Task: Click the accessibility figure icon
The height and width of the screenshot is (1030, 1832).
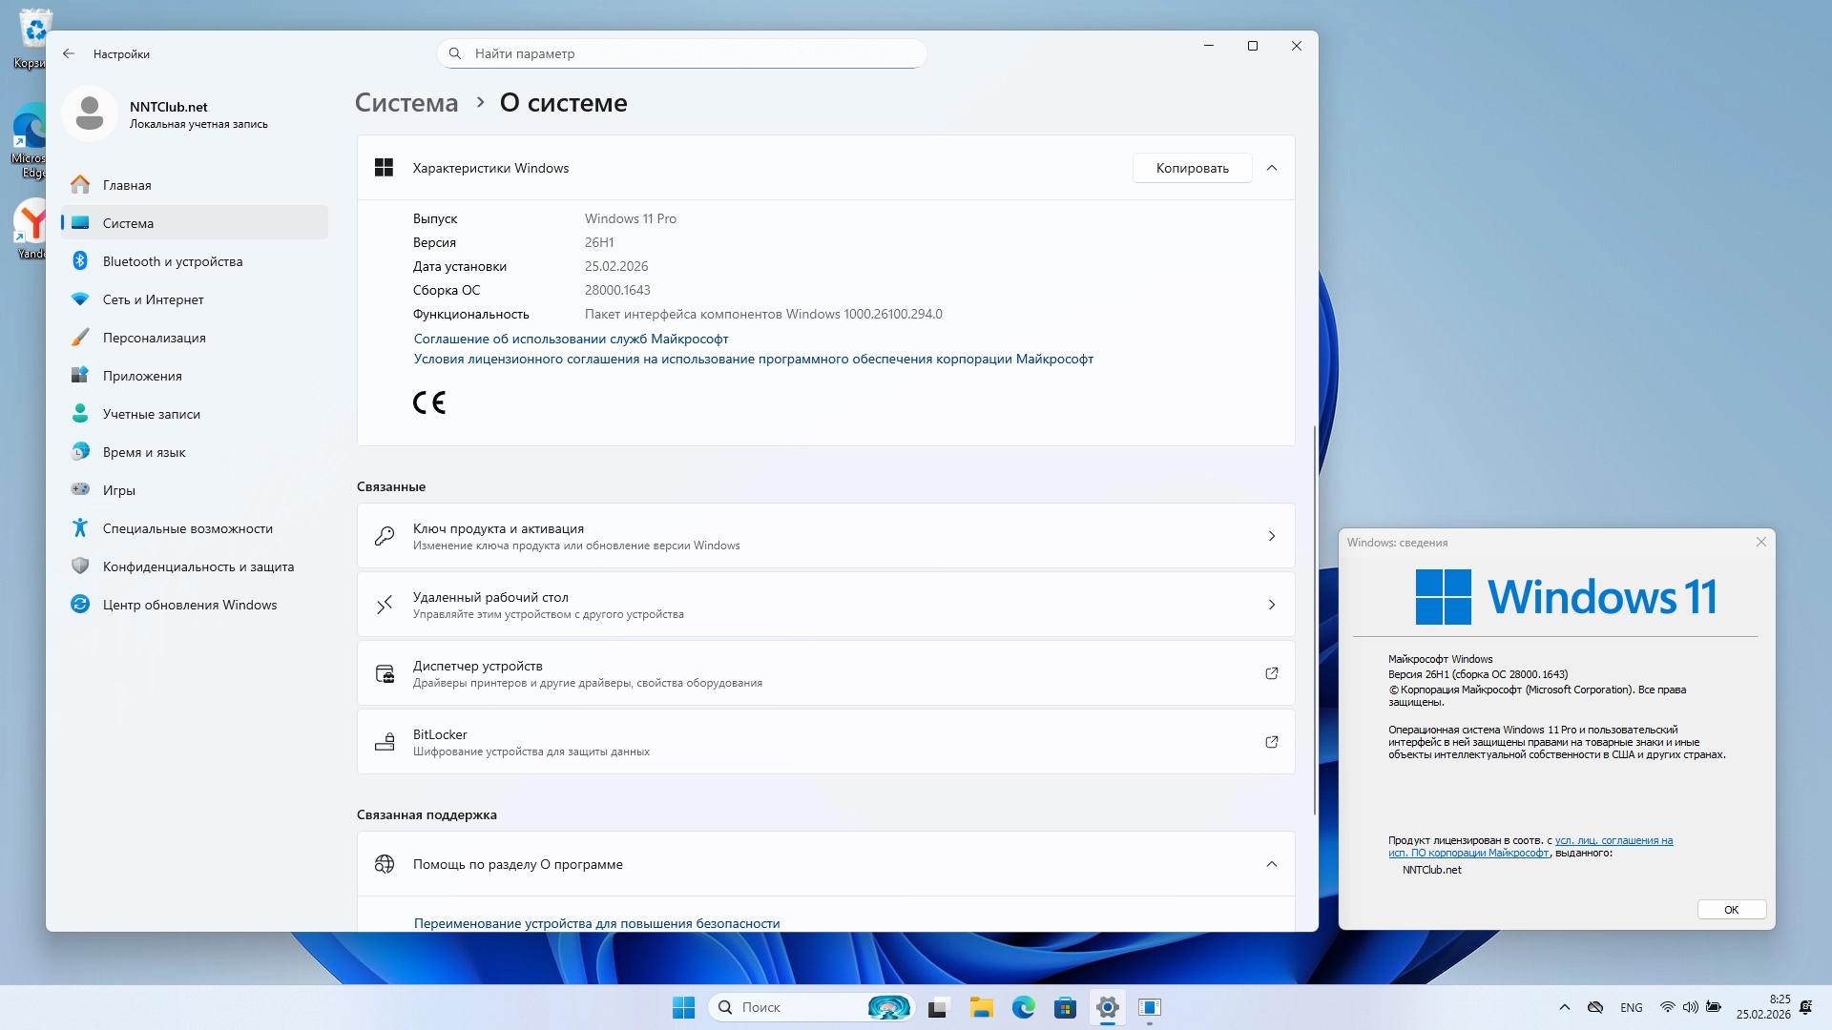Action: [80, 528]
